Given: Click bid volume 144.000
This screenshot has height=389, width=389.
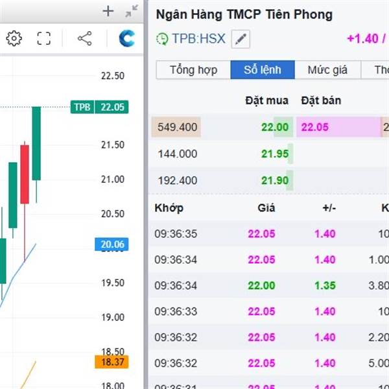Looking at the screenshot, I should click(178, 154).
